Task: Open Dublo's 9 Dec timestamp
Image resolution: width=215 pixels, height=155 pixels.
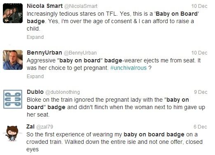Action: point(201,92)
